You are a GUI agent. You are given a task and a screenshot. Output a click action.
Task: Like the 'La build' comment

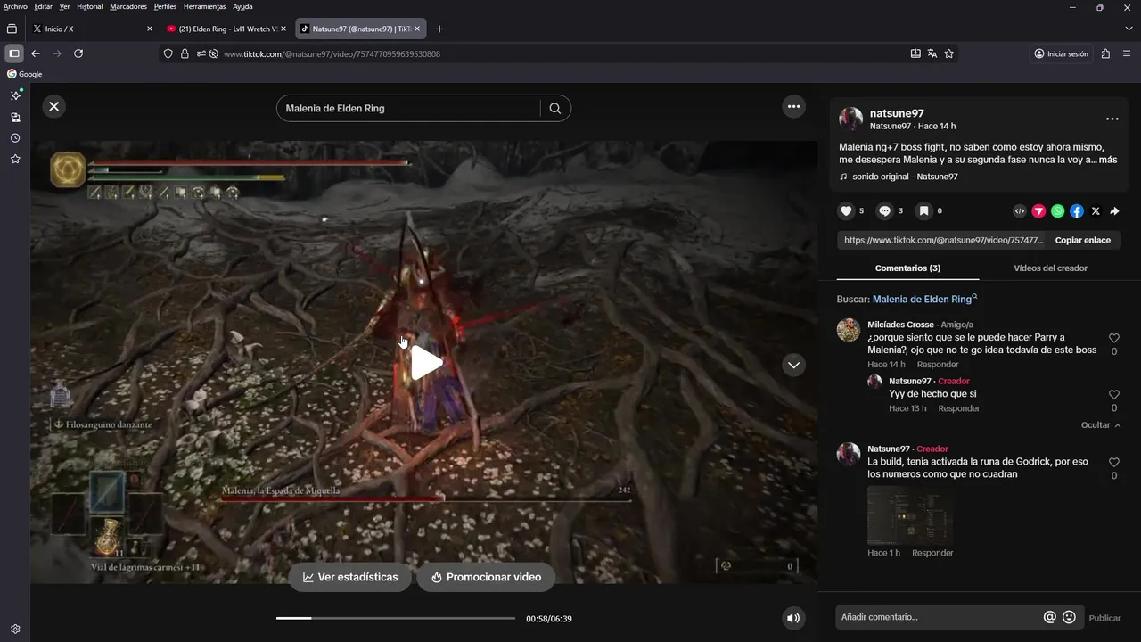pyautogui.click(x=1113, y=463)
